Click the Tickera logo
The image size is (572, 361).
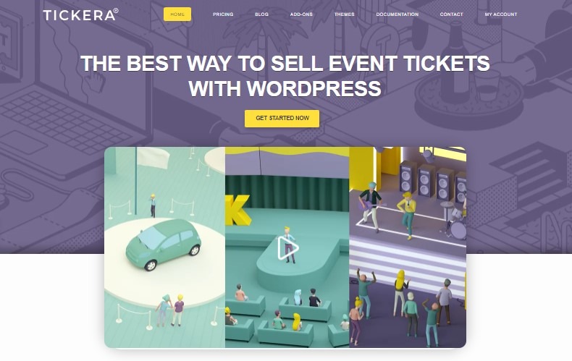click(x=80, y=14)
